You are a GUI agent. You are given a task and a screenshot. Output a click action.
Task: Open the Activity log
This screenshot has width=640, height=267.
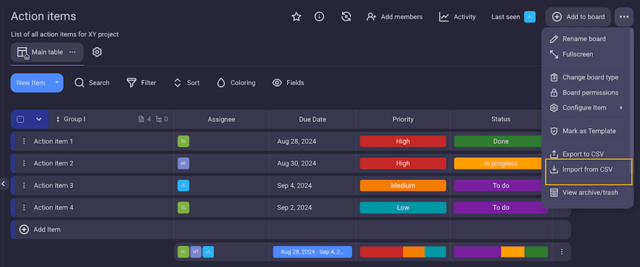click(457, 17)
